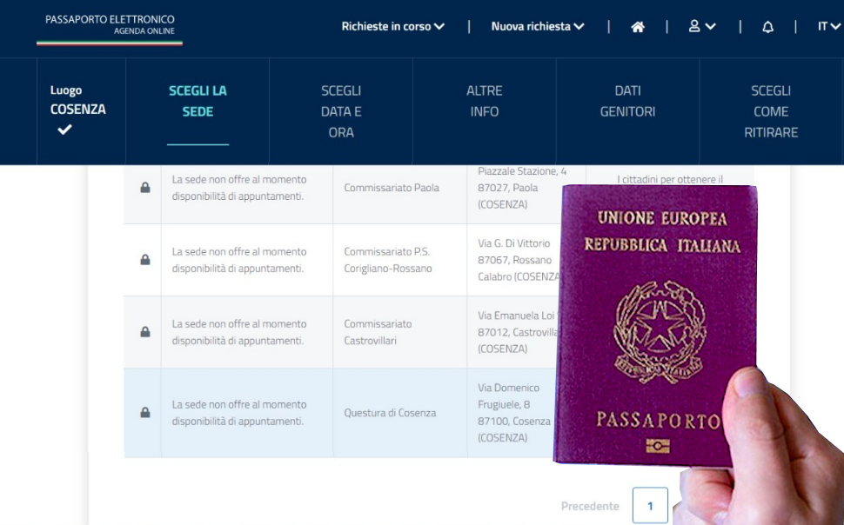Open the chevron next to the profile icon
The height and width of the screenshot is (525, 844).
click(x=712, y=27)
